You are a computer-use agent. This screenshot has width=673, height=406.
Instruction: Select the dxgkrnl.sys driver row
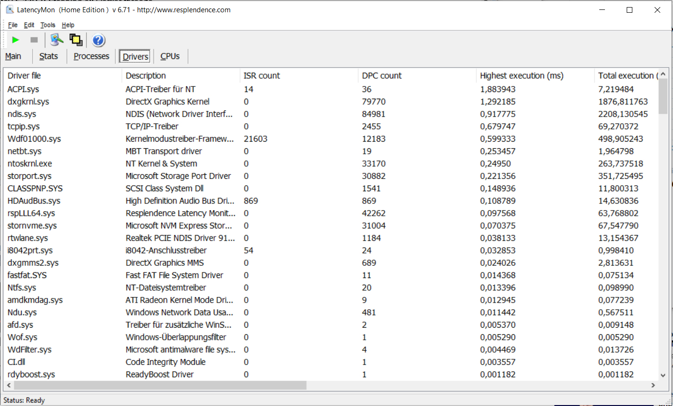coord(331,101)
